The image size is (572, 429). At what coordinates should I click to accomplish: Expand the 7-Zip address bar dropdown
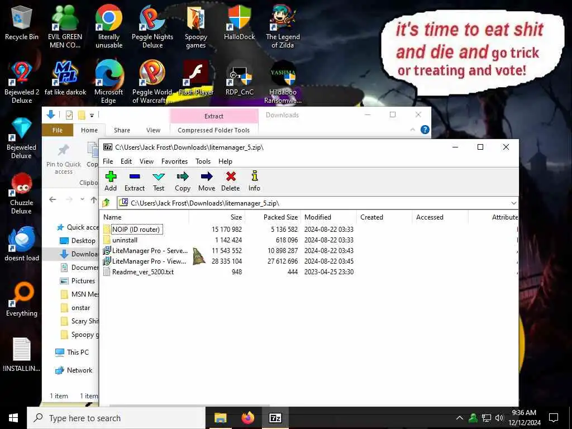click(514, 203)
